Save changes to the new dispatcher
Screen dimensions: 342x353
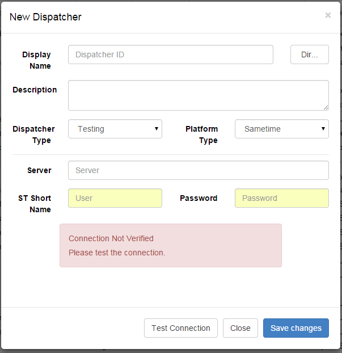[296, 328]
